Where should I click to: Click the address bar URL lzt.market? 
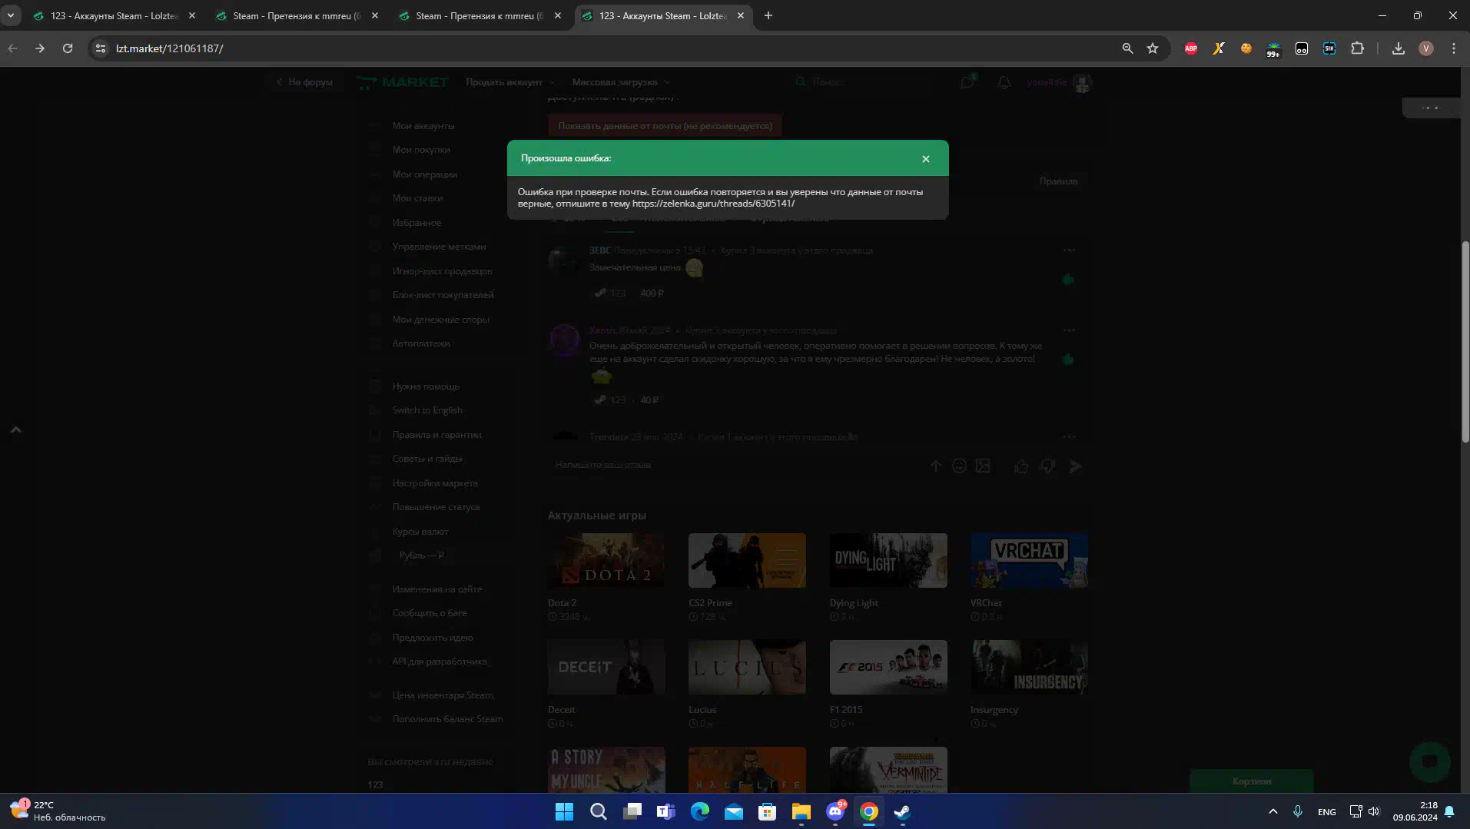[170, 48]
